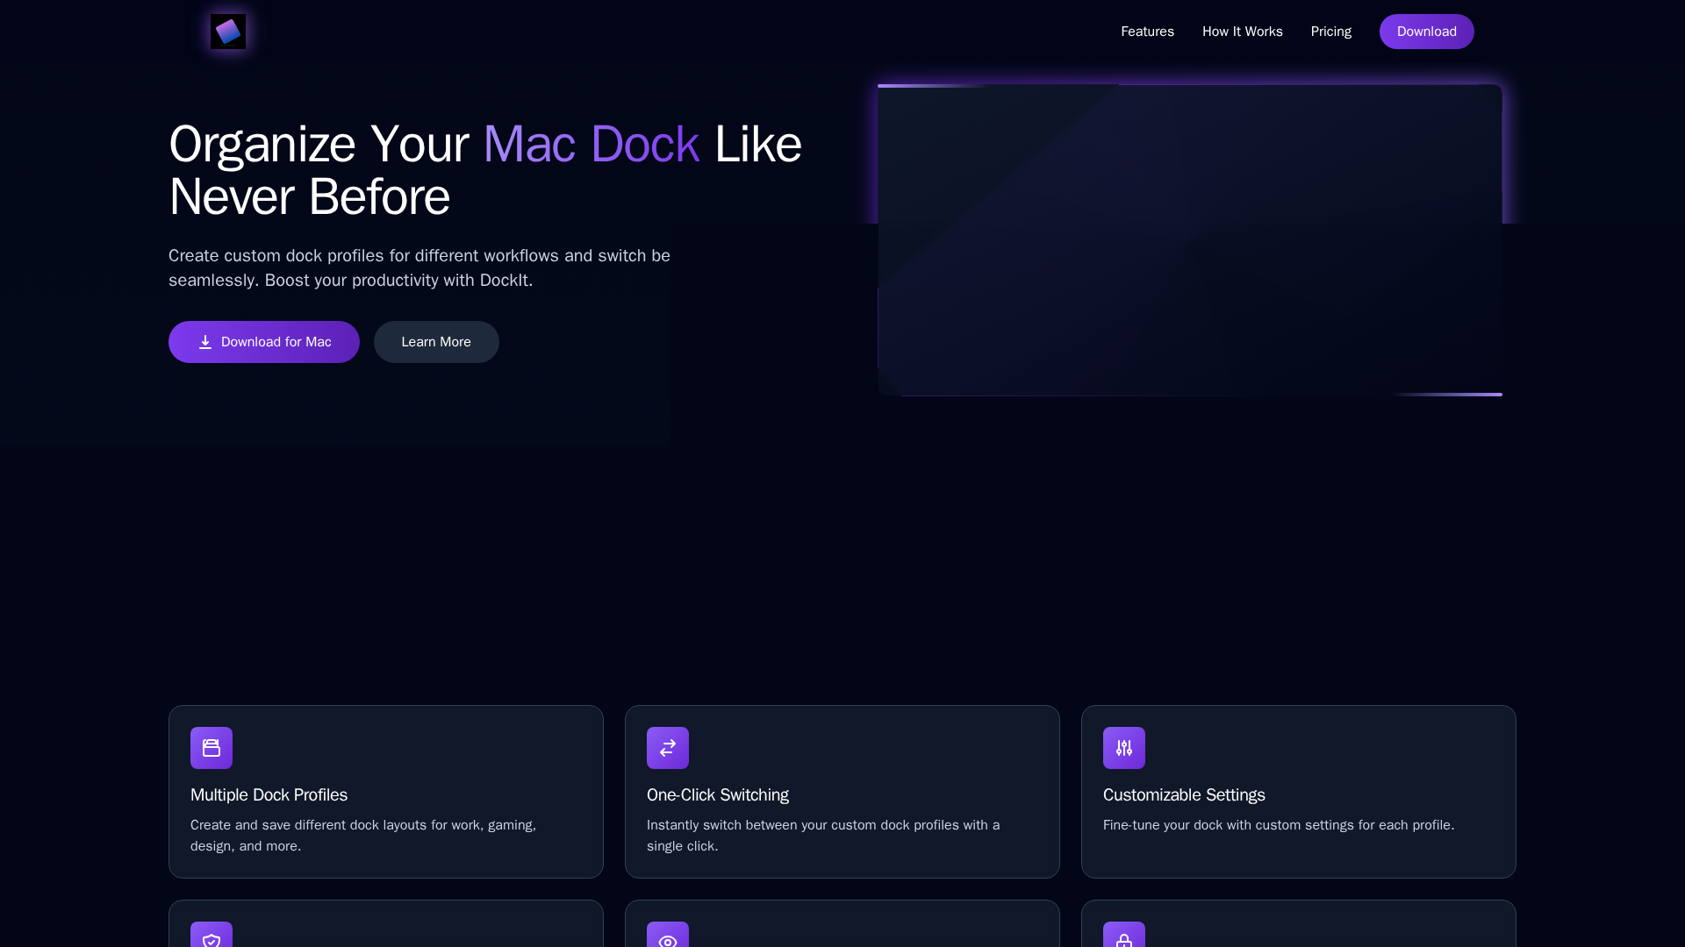This screenshot has width=1685, height=947.
Task: Click 'Boost your productivity with DockIt' text
Action: point(398,281)
